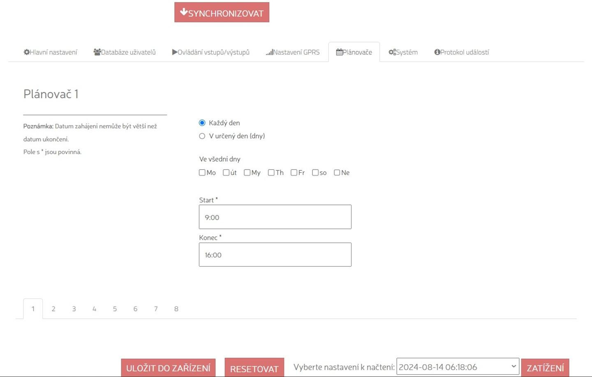
Task: Click the gears icon beside Systém
Action: tap(392, 52)
